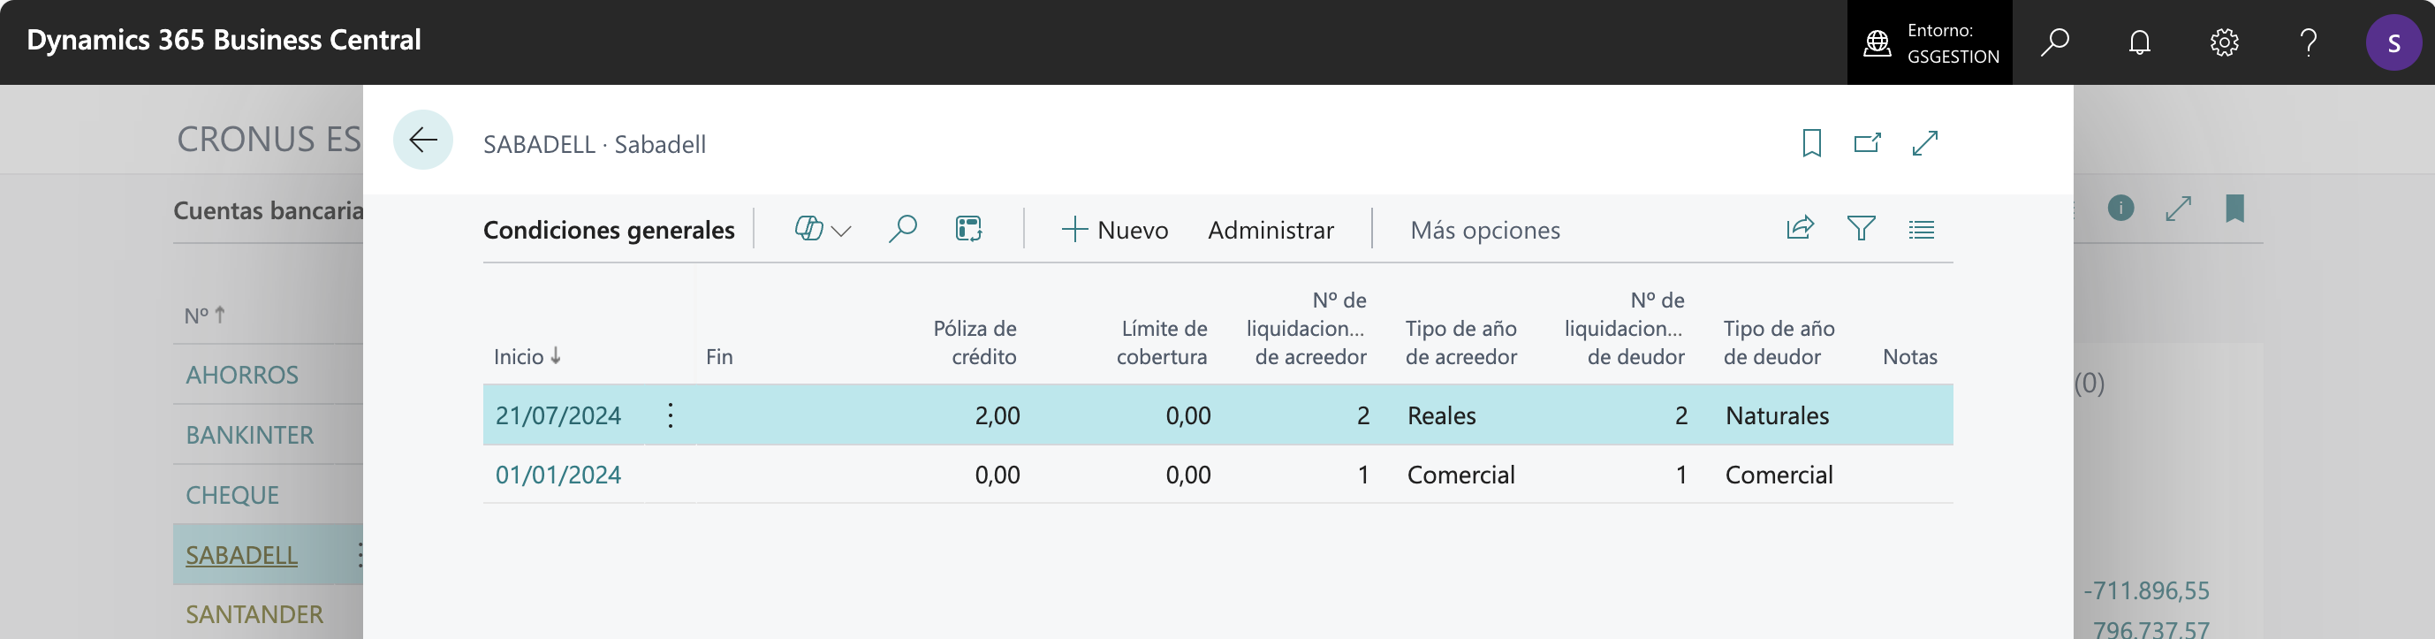Click Comercial acreedor type in 01/01/2024 row
The width and height of the screenshot is (2435, 639).
(x=1460, y=475)
